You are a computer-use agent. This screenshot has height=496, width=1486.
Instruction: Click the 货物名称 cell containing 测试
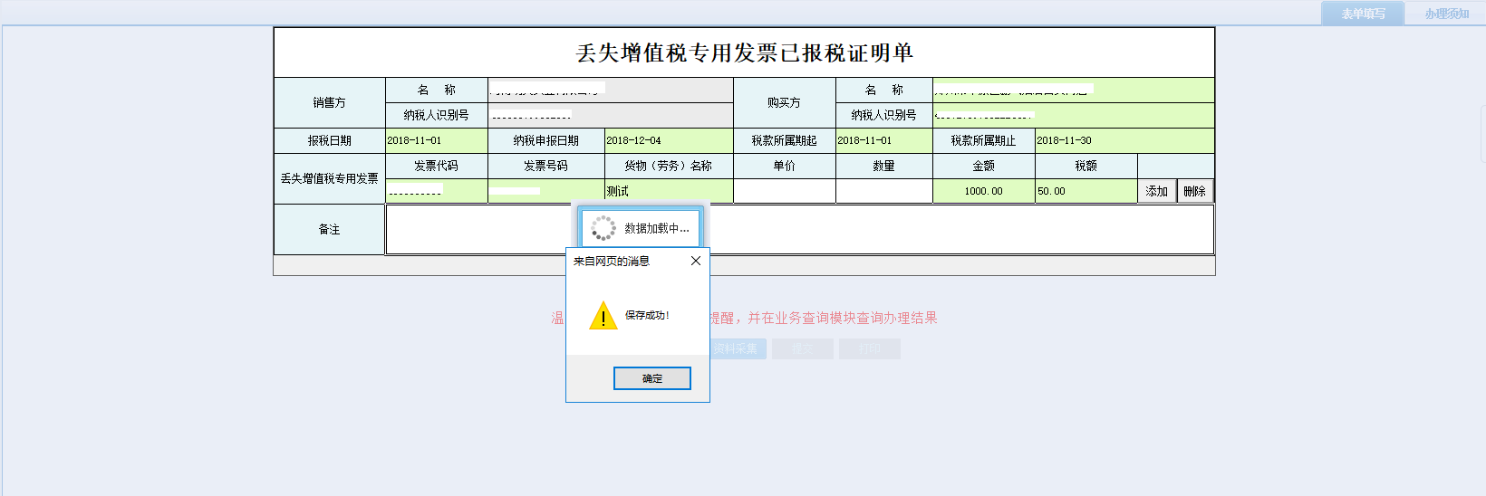[x=668, y=191]
